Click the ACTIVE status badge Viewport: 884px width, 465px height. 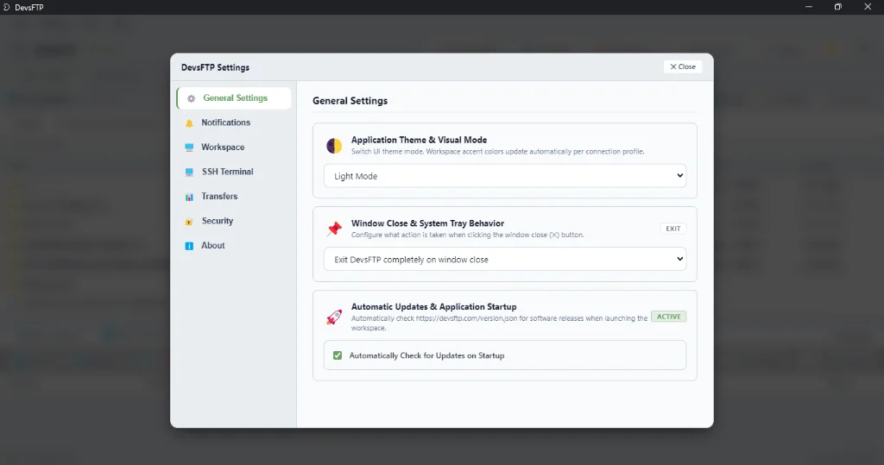[x=669, y=317]
